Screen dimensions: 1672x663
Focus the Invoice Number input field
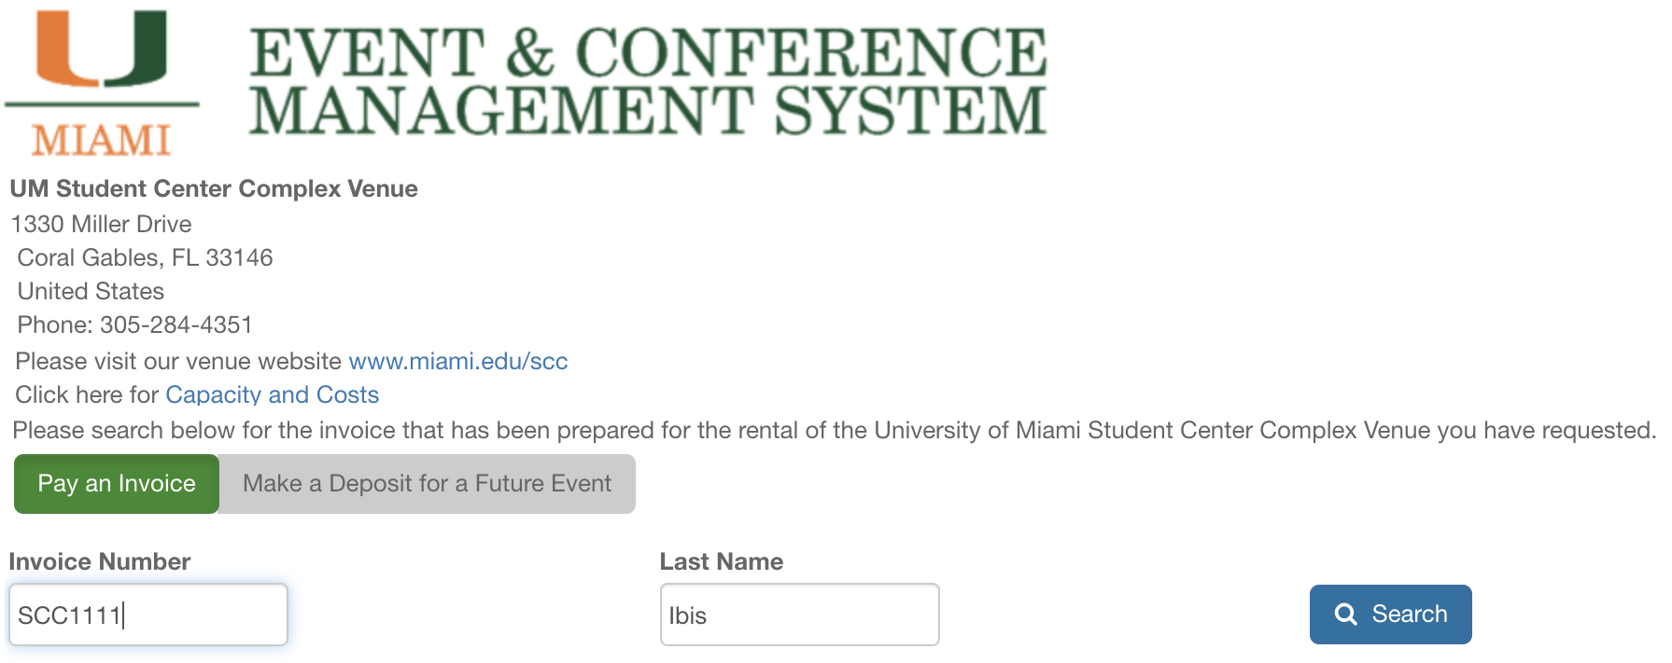point(148,615)
